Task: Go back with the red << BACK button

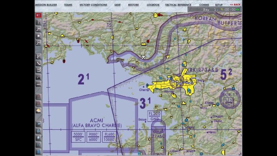Action: (235, 5)
